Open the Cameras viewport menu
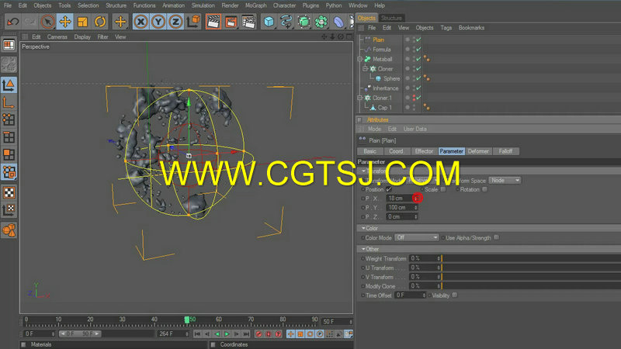This screenshot has height=349, width=621. coord(57,36)
